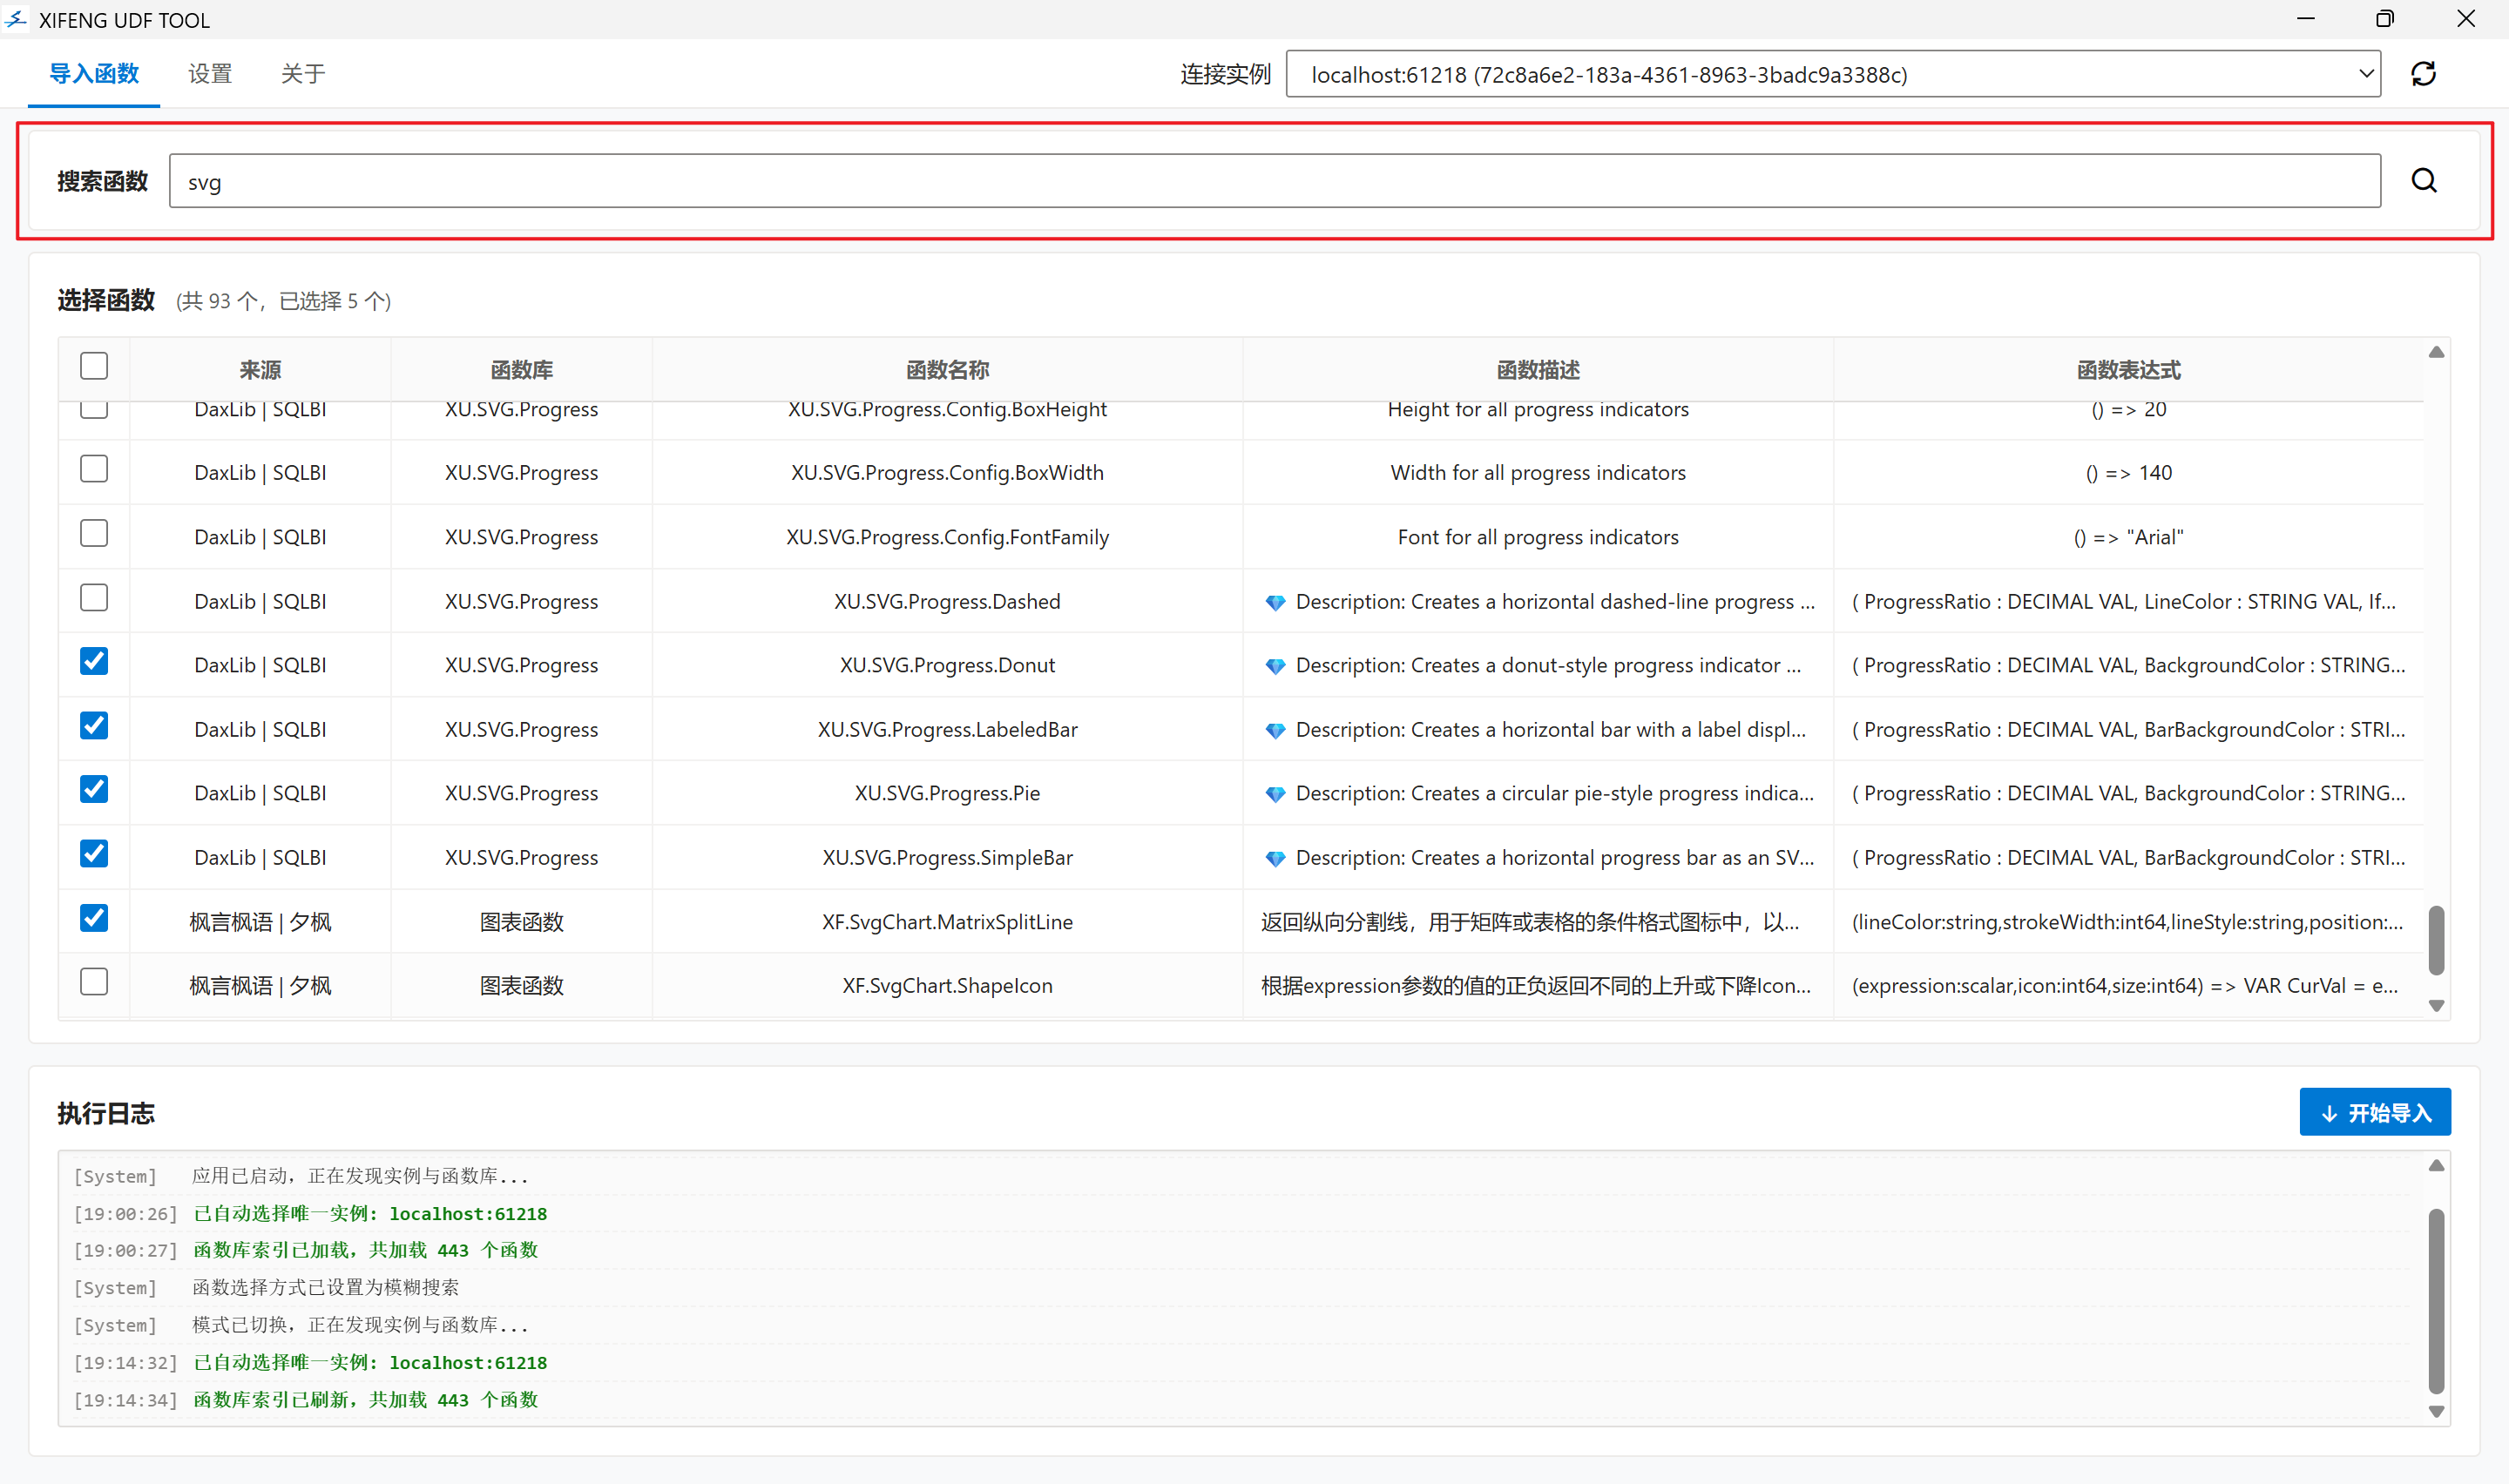Check the XF.SvgChart.ShapeIcon row checkbox
Screen dimensions: 2509x1484
pos(94,982)
